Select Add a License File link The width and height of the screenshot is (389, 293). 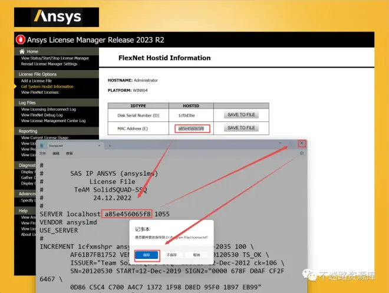40,81
